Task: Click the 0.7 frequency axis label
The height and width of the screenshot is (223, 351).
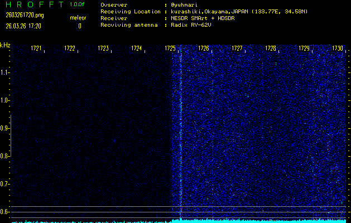Action: (x=4, y=184)
